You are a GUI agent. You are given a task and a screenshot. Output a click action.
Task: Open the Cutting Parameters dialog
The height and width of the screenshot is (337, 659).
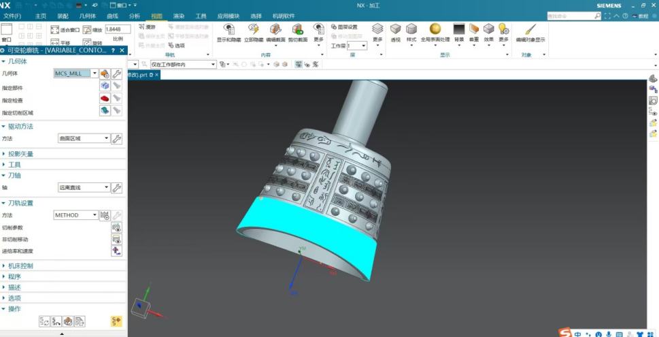pos(116,227)
